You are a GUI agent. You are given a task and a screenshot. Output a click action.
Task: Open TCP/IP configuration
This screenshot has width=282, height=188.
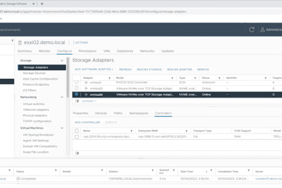point(37,121)
